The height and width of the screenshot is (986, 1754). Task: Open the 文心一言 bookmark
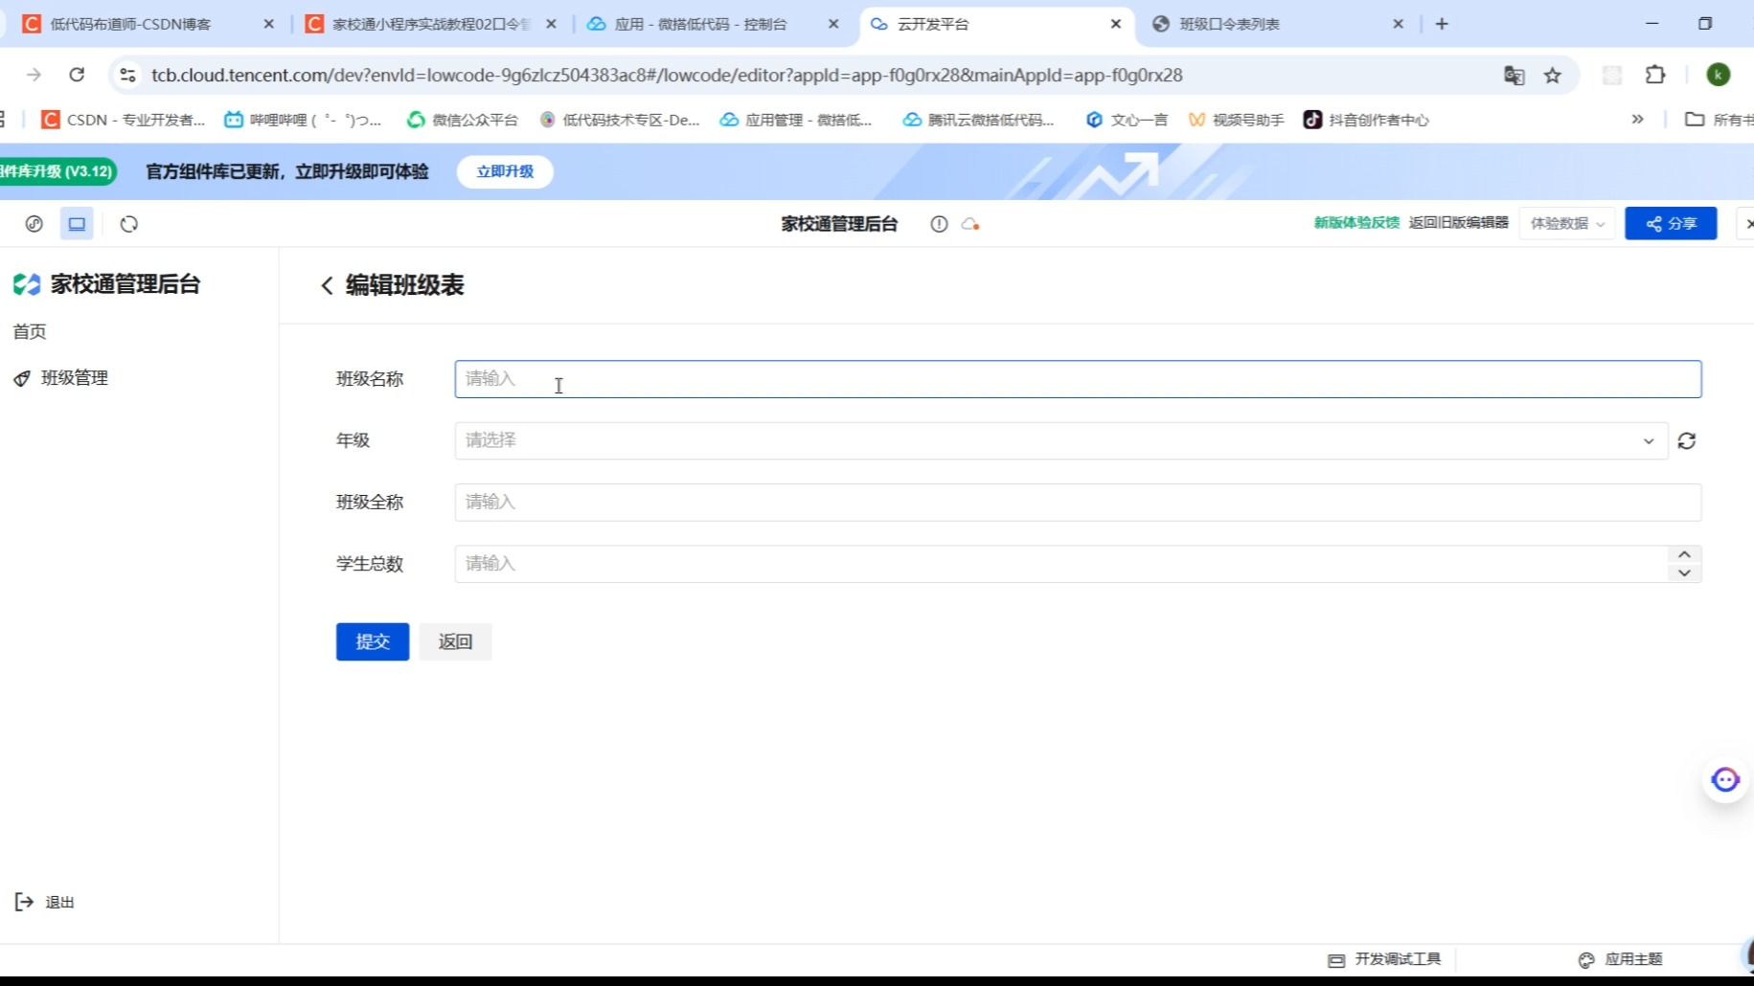tap(1127, 120)
